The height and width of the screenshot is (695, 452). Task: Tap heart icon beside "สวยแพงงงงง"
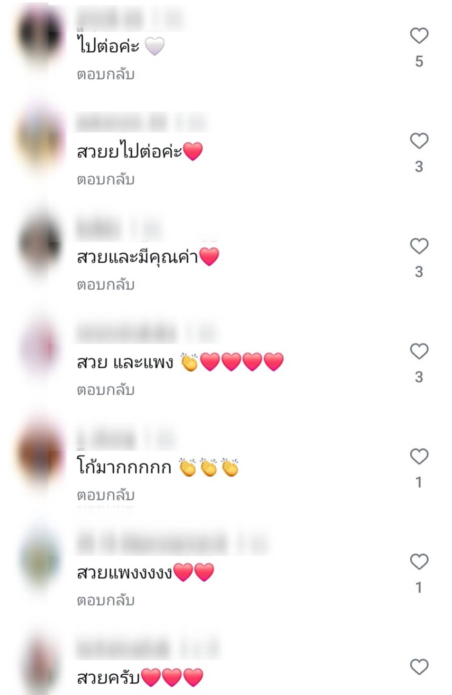coord(419,562)
